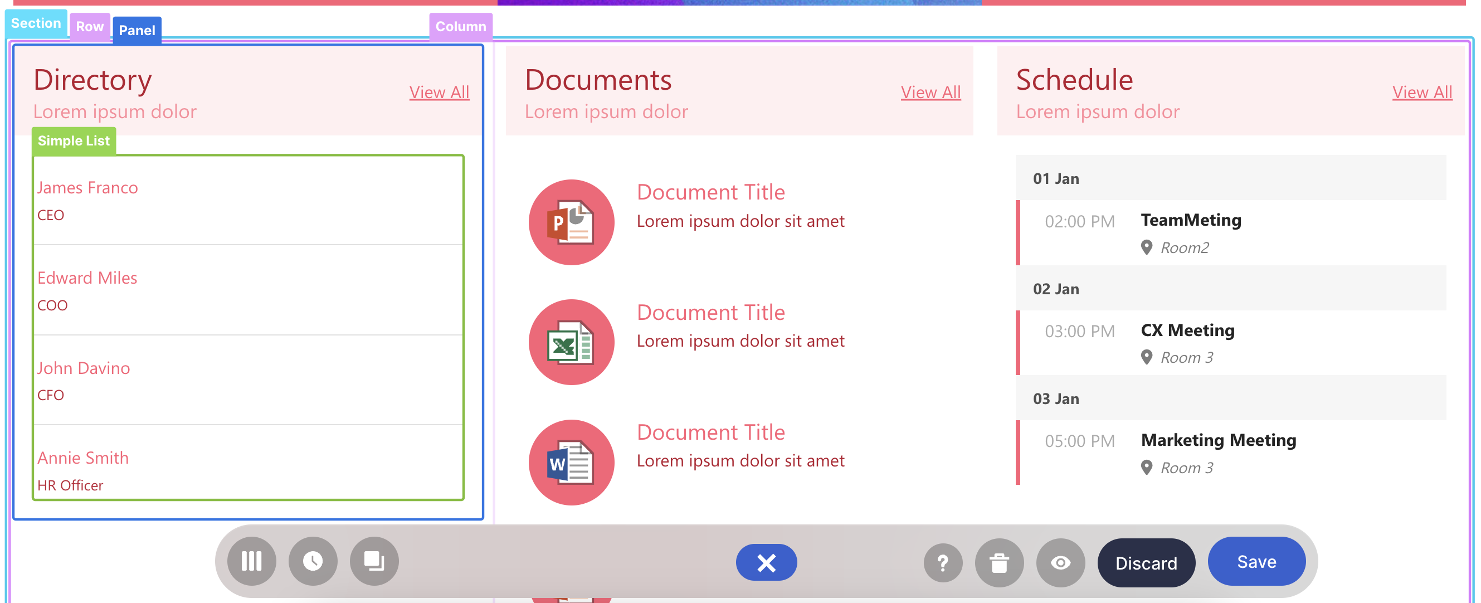Click the Excel document icon
Viewport: 1481px width, 603px height.
[x=571, y=342]
